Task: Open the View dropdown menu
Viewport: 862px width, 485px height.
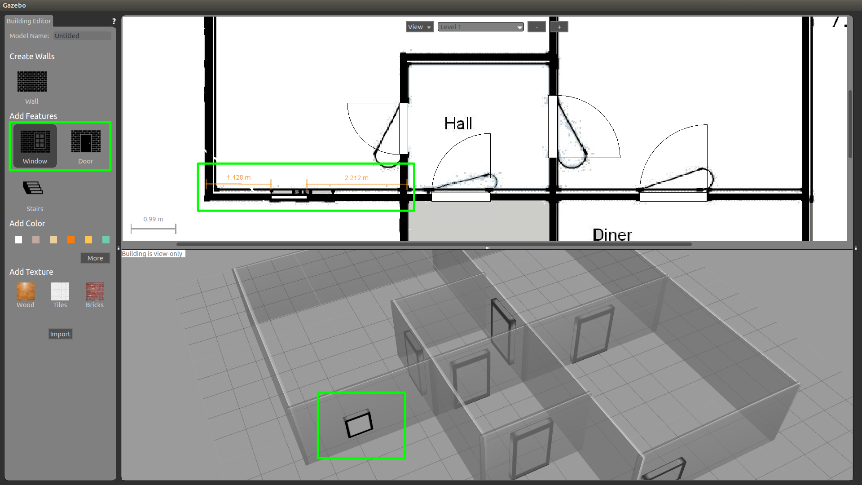Action: (418, 26)
